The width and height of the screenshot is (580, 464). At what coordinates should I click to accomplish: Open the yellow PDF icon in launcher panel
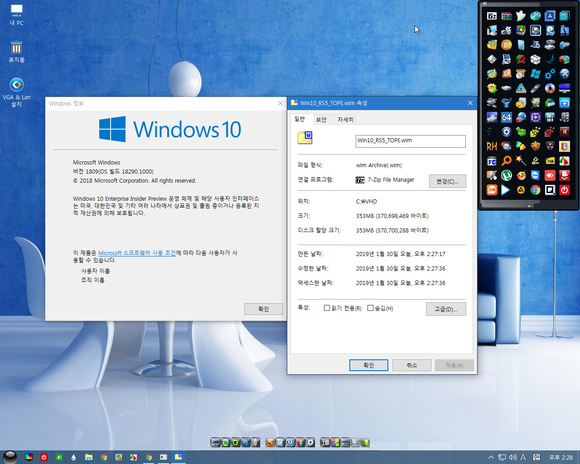point(550,161)
